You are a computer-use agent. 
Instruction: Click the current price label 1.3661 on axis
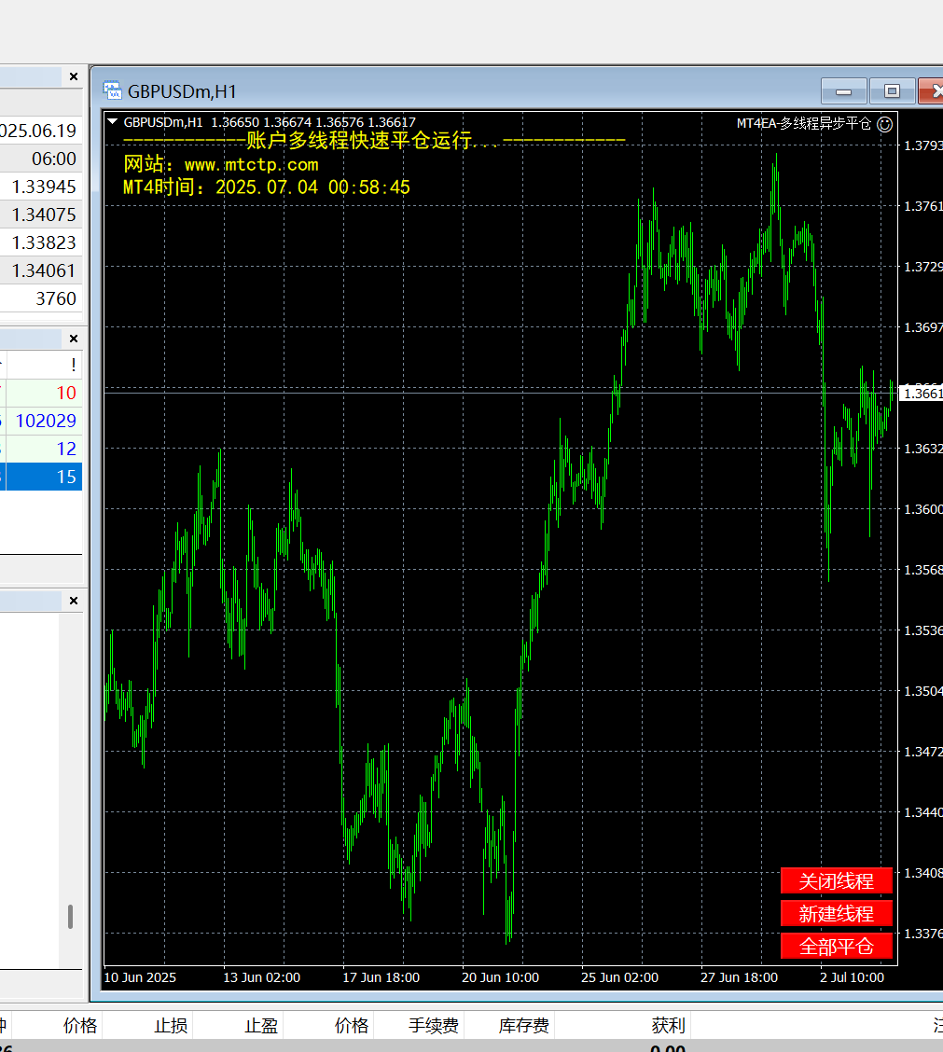point(921,394)
